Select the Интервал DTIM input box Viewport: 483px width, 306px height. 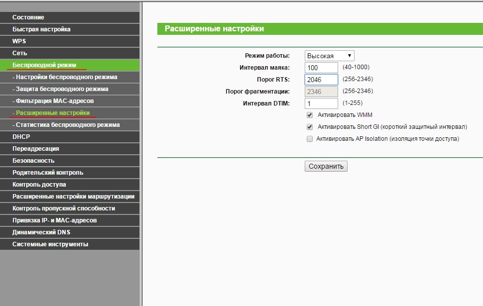tap(321, 103)
